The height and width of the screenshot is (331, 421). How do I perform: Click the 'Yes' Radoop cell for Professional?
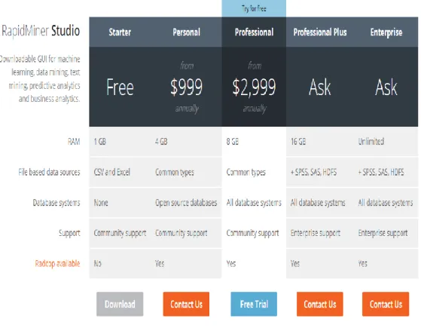click(x=231, y=263)
